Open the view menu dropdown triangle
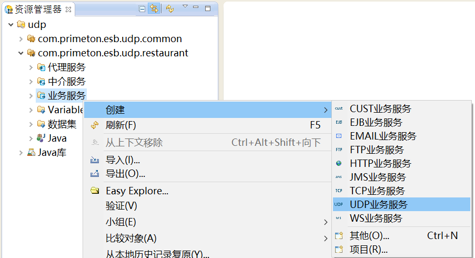This screenshot has height=258, width=475. click(185, 7)
